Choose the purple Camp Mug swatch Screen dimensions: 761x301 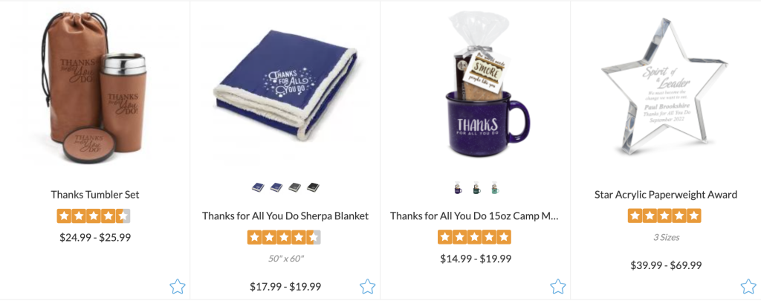[457, 187]
